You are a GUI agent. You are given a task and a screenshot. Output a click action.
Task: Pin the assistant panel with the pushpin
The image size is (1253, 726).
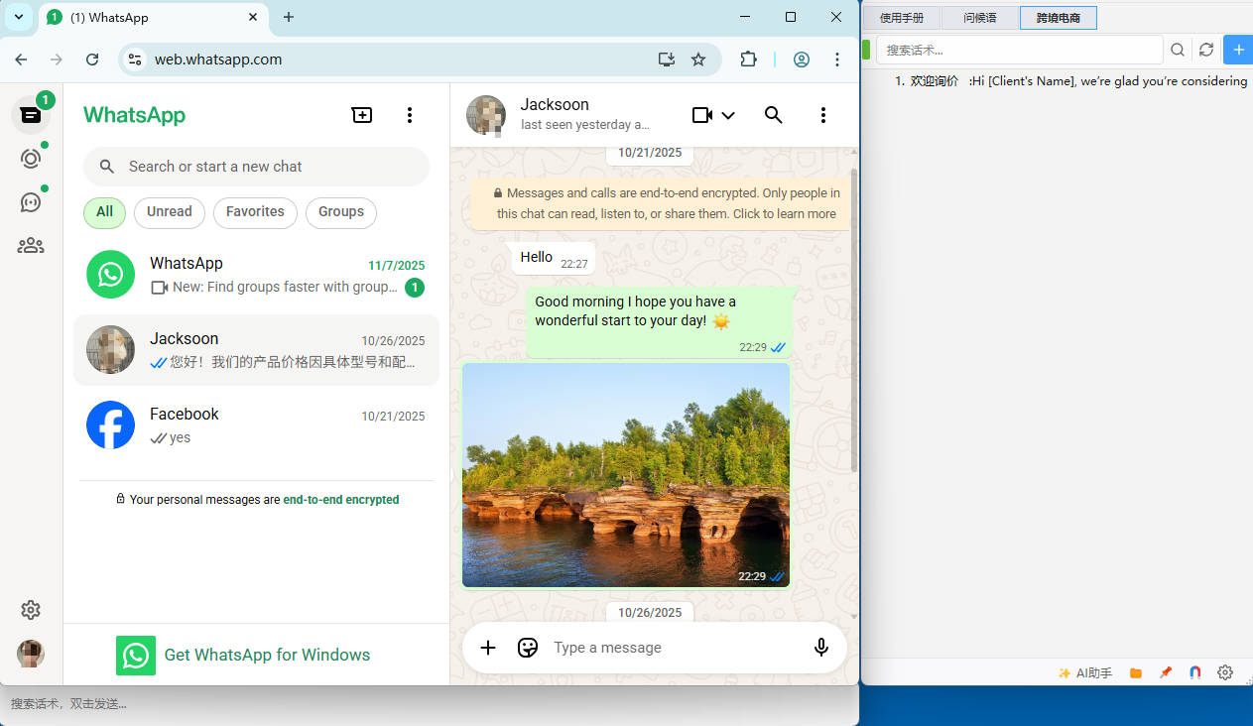(x=1166, y=672)
